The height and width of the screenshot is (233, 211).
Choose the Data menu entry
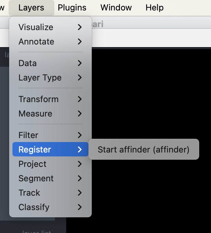28,63
